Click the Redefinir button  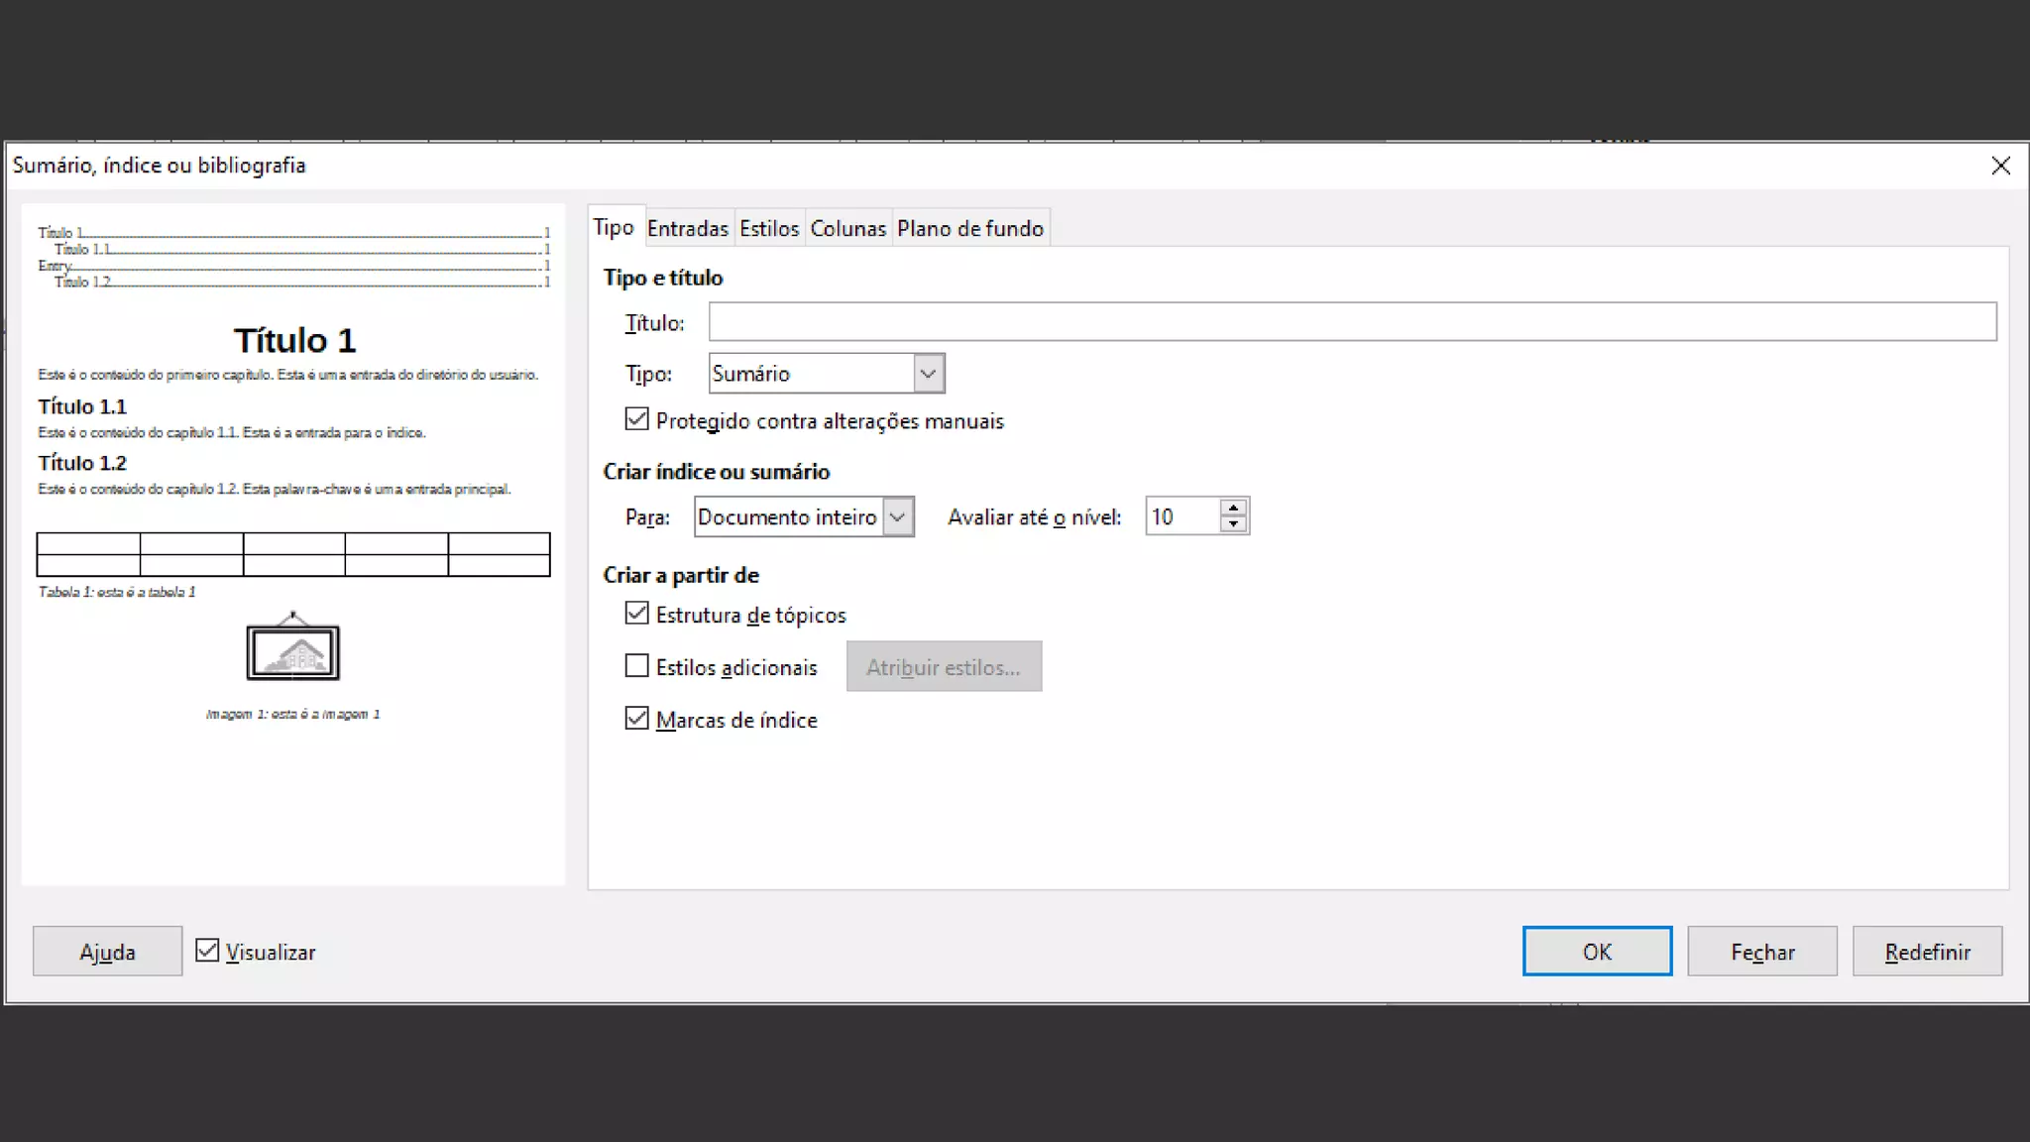click(1926, 952)
